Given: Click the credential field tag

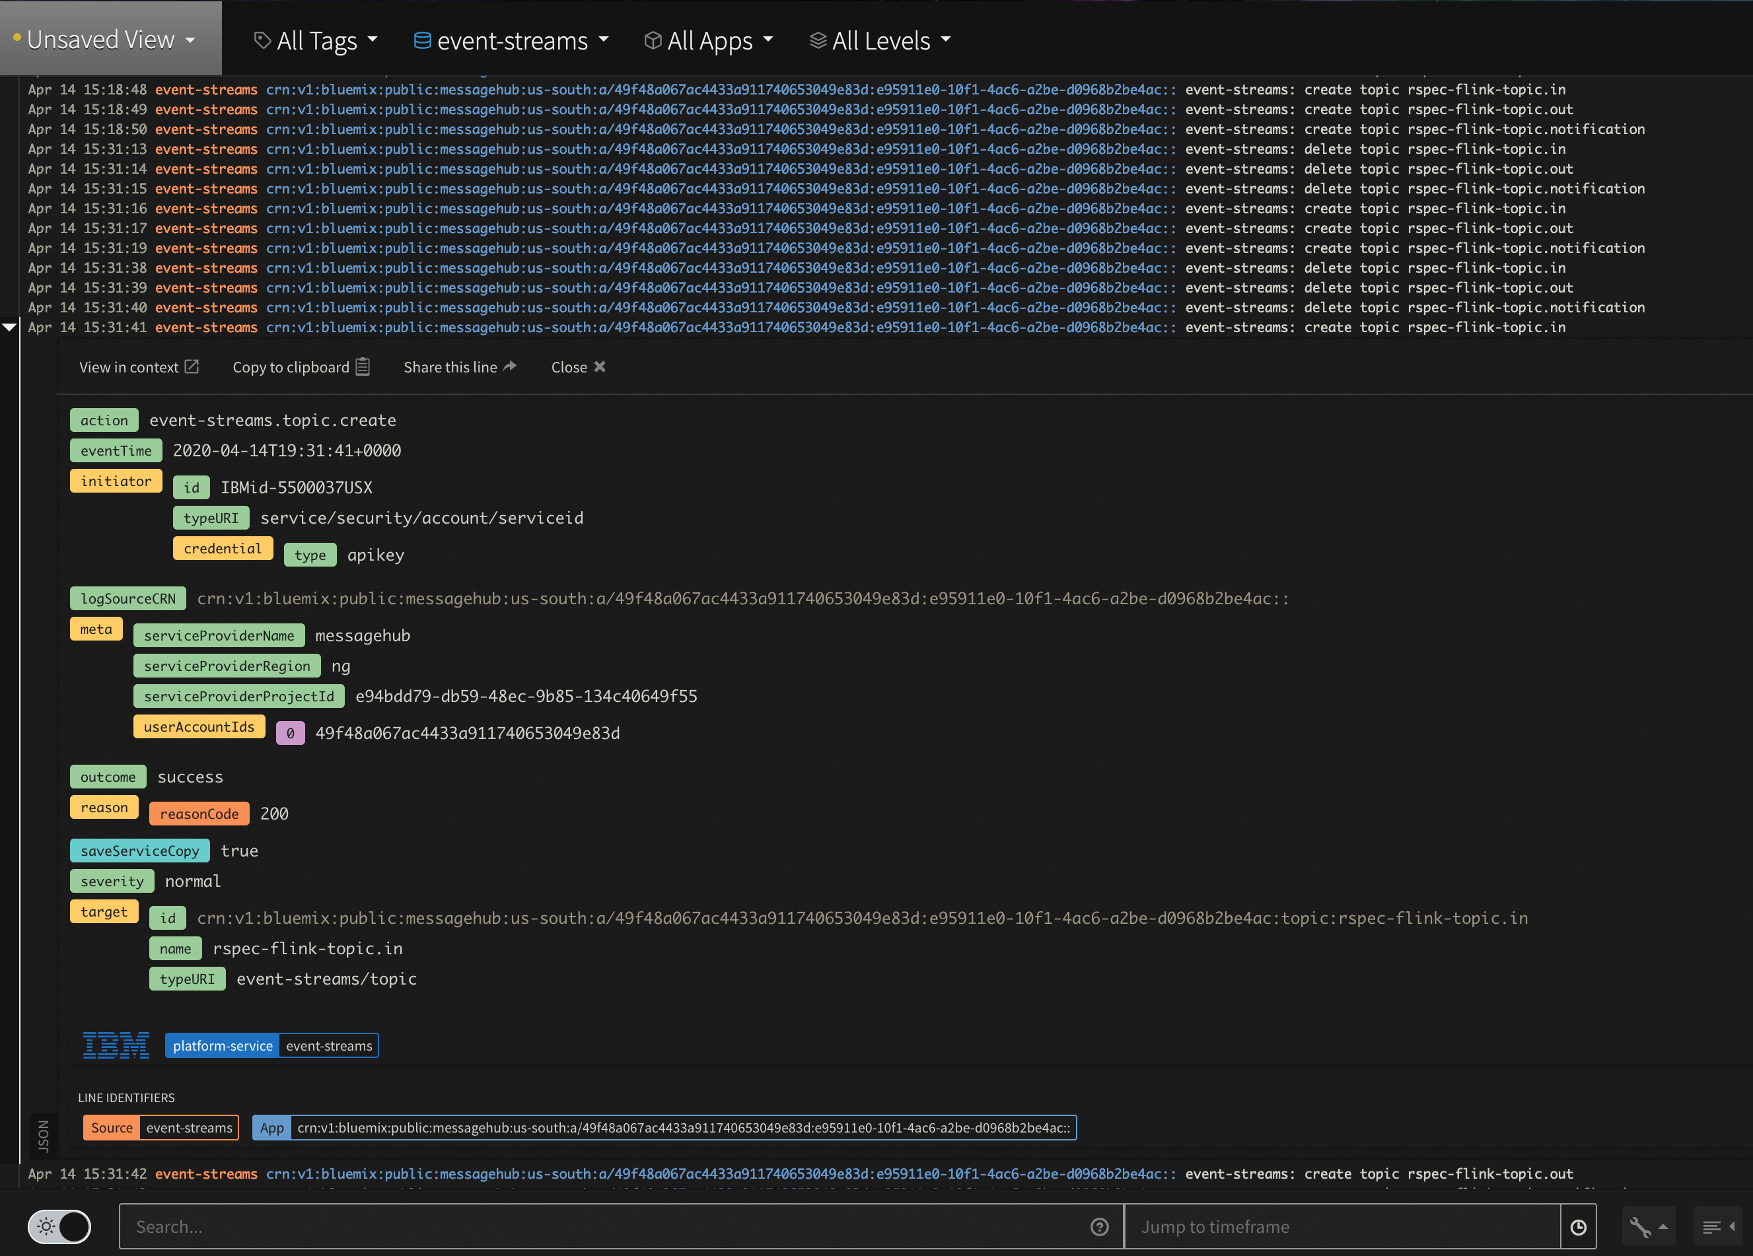Looking at the screenshot, I should coord(223,548).
